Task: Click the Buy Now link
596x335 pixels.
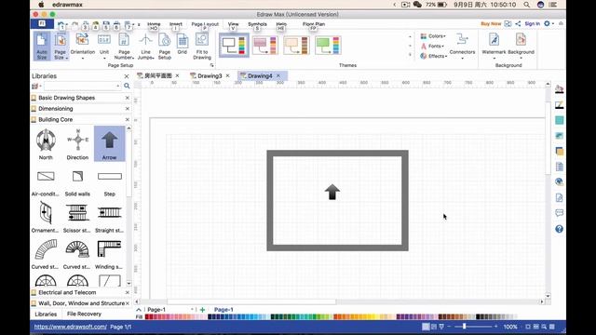Action: (x=491, y=23)
